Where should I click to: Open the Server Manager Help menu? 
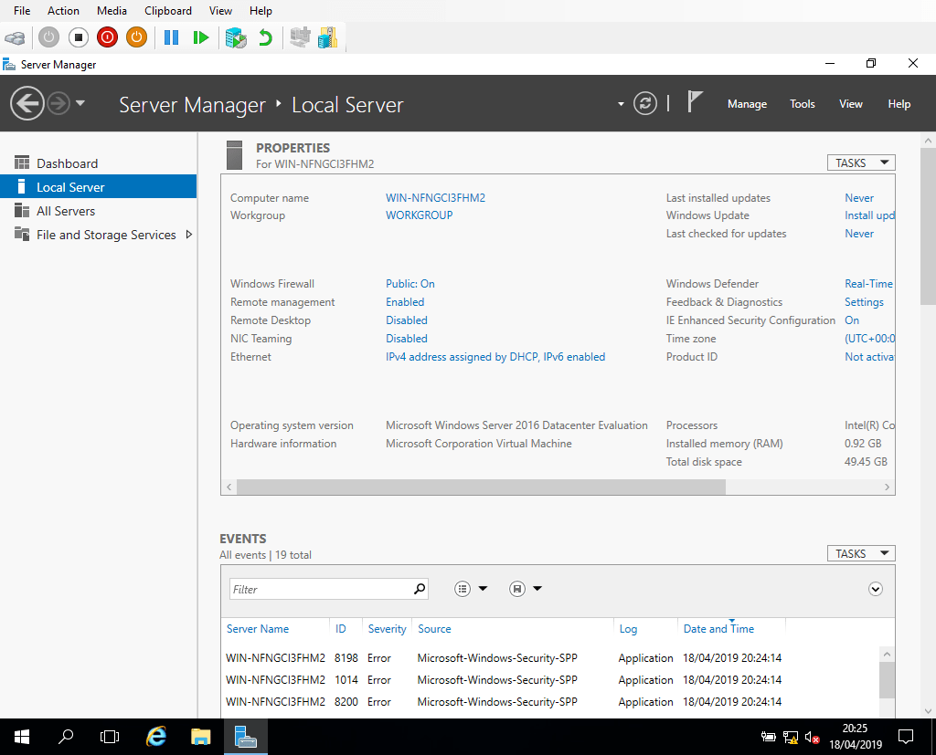coord(899,104)
